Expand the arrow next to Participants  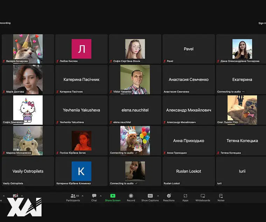click(x=82, y=196)
